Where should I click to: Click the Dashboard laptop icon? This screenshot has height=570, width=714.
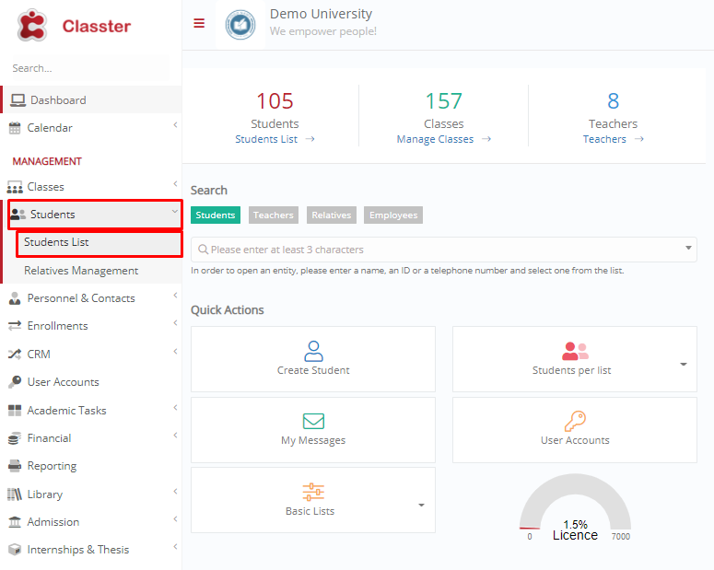pyautogui.click(x=18, y=100)
